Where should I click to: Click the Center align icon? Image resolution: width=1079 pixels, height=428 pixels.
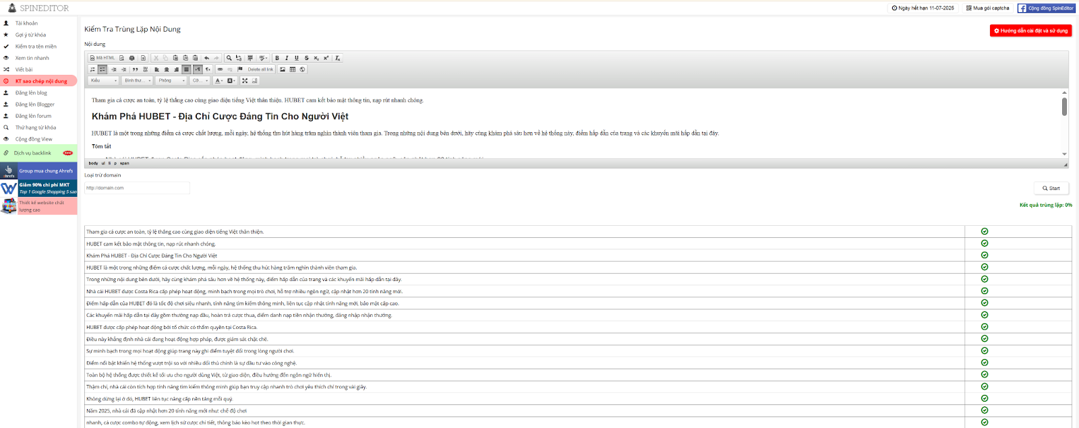click(167, 69)
